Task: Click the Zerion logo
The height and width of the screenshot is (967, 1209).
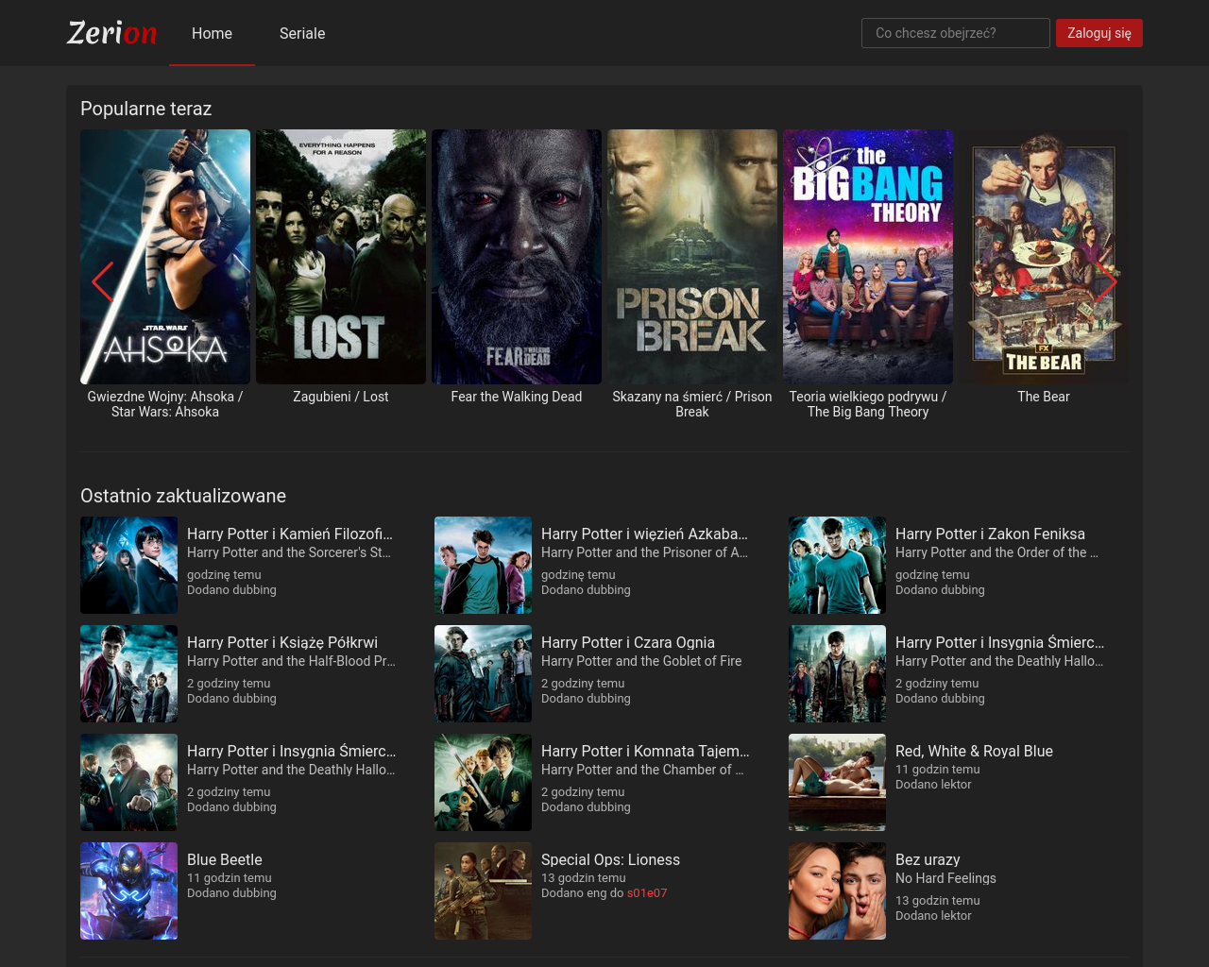Action: coord(111,33)
